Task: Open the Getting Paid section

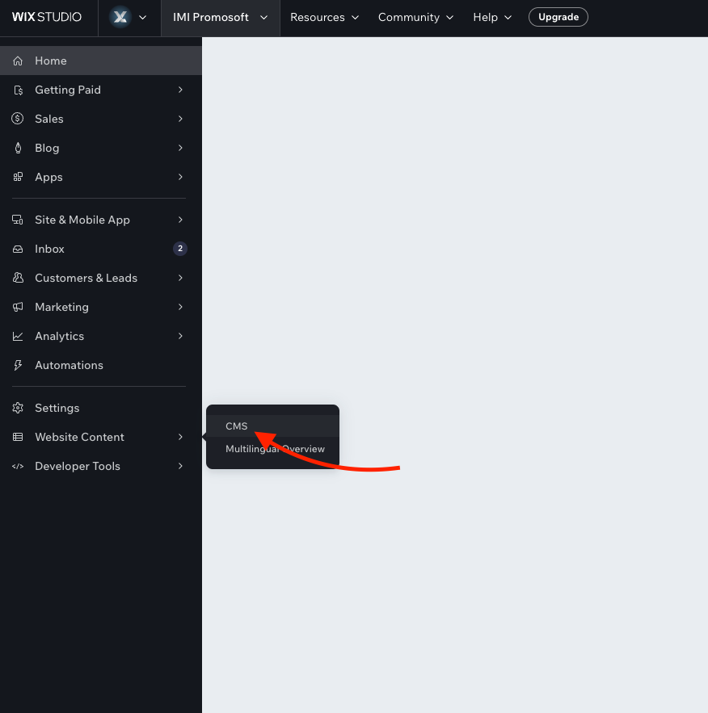Action: coord(101,90)
